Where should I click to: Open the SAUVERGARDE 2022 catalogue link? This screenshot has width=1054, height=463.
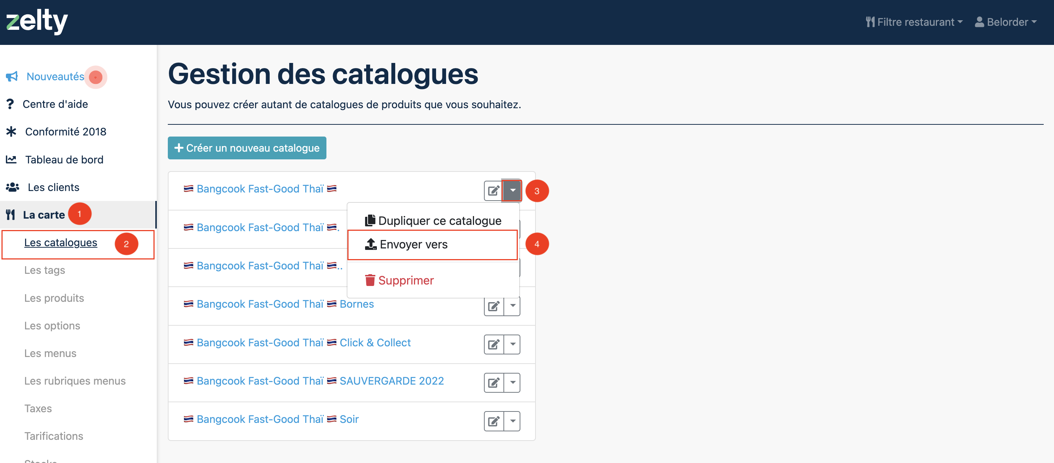314,381
